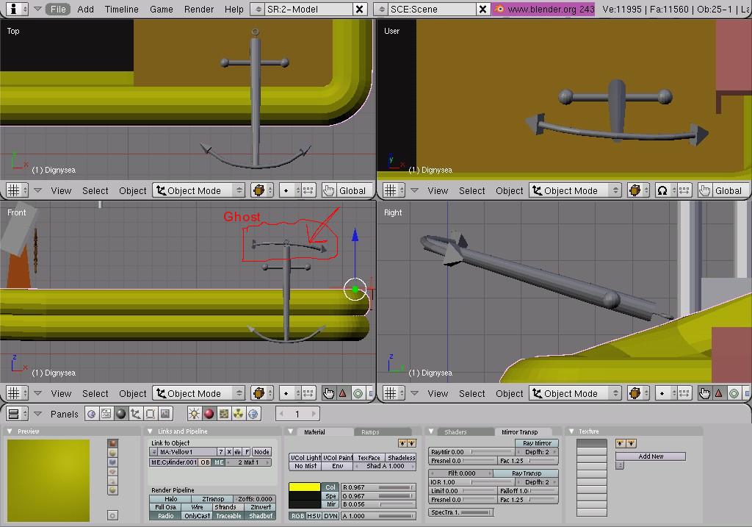The height and width of the screenshot is (527, 752).
Task: Open Object Mode dropdown in Right view
Action: tap(576, 393)
